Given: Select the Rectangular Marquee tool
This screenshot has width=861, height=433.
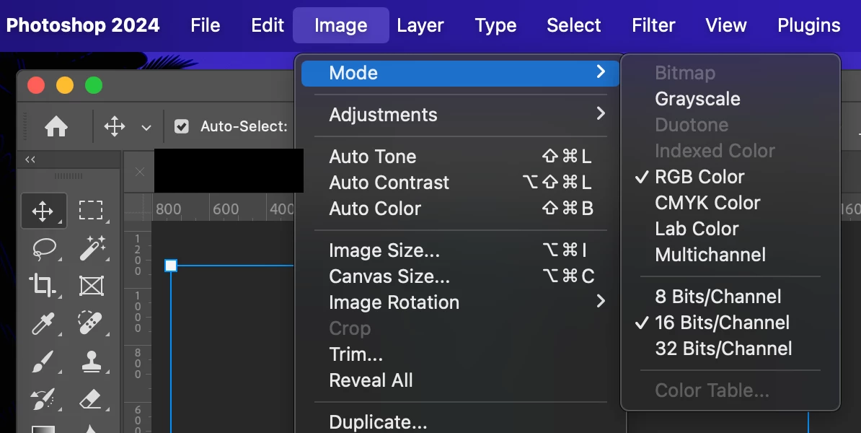Looking at the screenshot, I should pyautogui.click(x=91, y=211).
